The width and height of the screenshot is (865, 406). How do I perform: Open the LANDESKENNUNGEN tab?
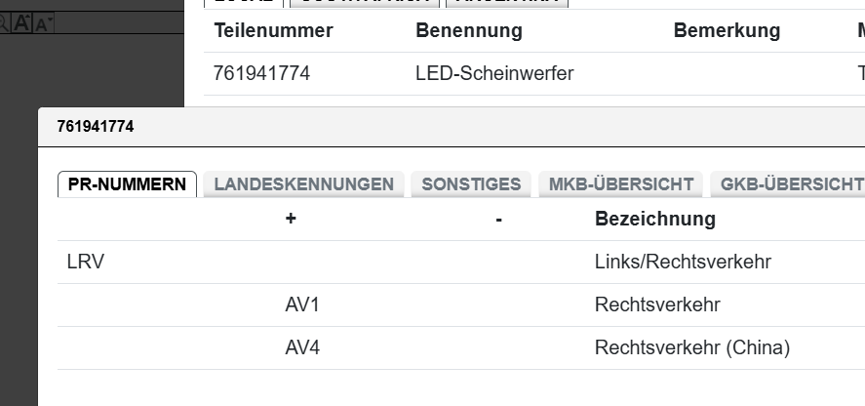[303, 183]
